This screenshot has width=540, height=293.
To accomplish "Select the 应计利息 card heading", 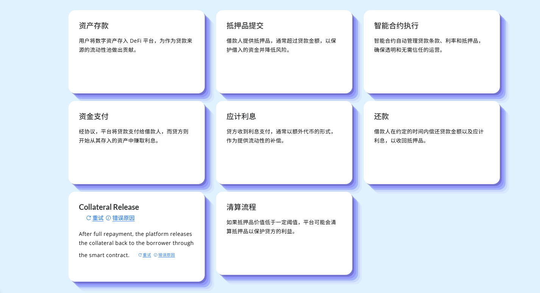I will 241,116.
